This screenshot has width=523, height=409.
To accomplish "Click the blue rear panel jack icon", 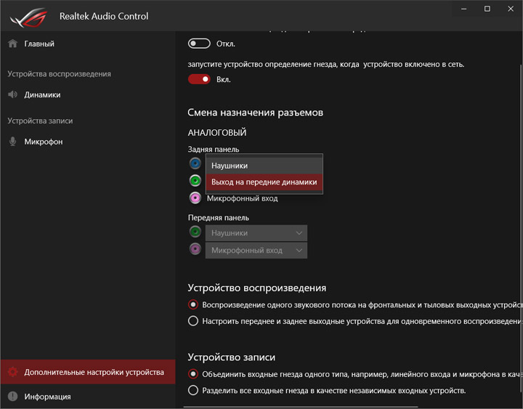I will coord(195,163).
